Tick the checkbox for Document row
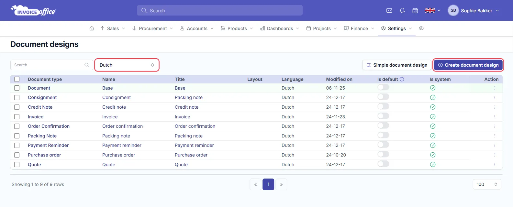 coord(17,88)
